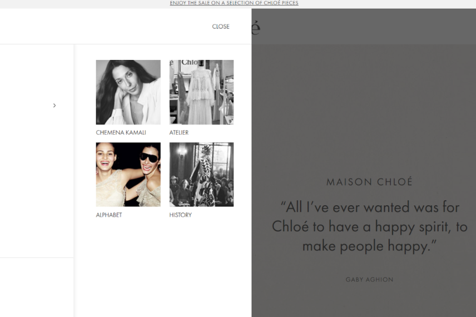This screenshot has width=476, height=317.
Task: Click the happy spirit quote text
Action: tap(369, 227)
